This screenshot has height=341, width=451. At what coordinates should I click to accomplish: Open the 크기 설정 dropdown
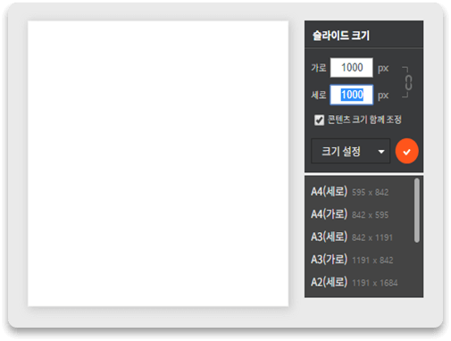pos(350,151)
